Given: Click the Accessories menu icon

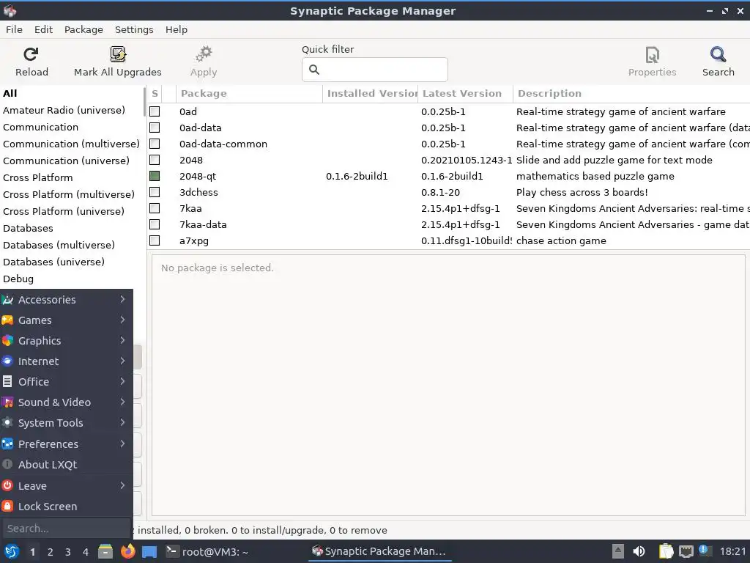Looking at the screenshot, I should click(x=7, y=300).
